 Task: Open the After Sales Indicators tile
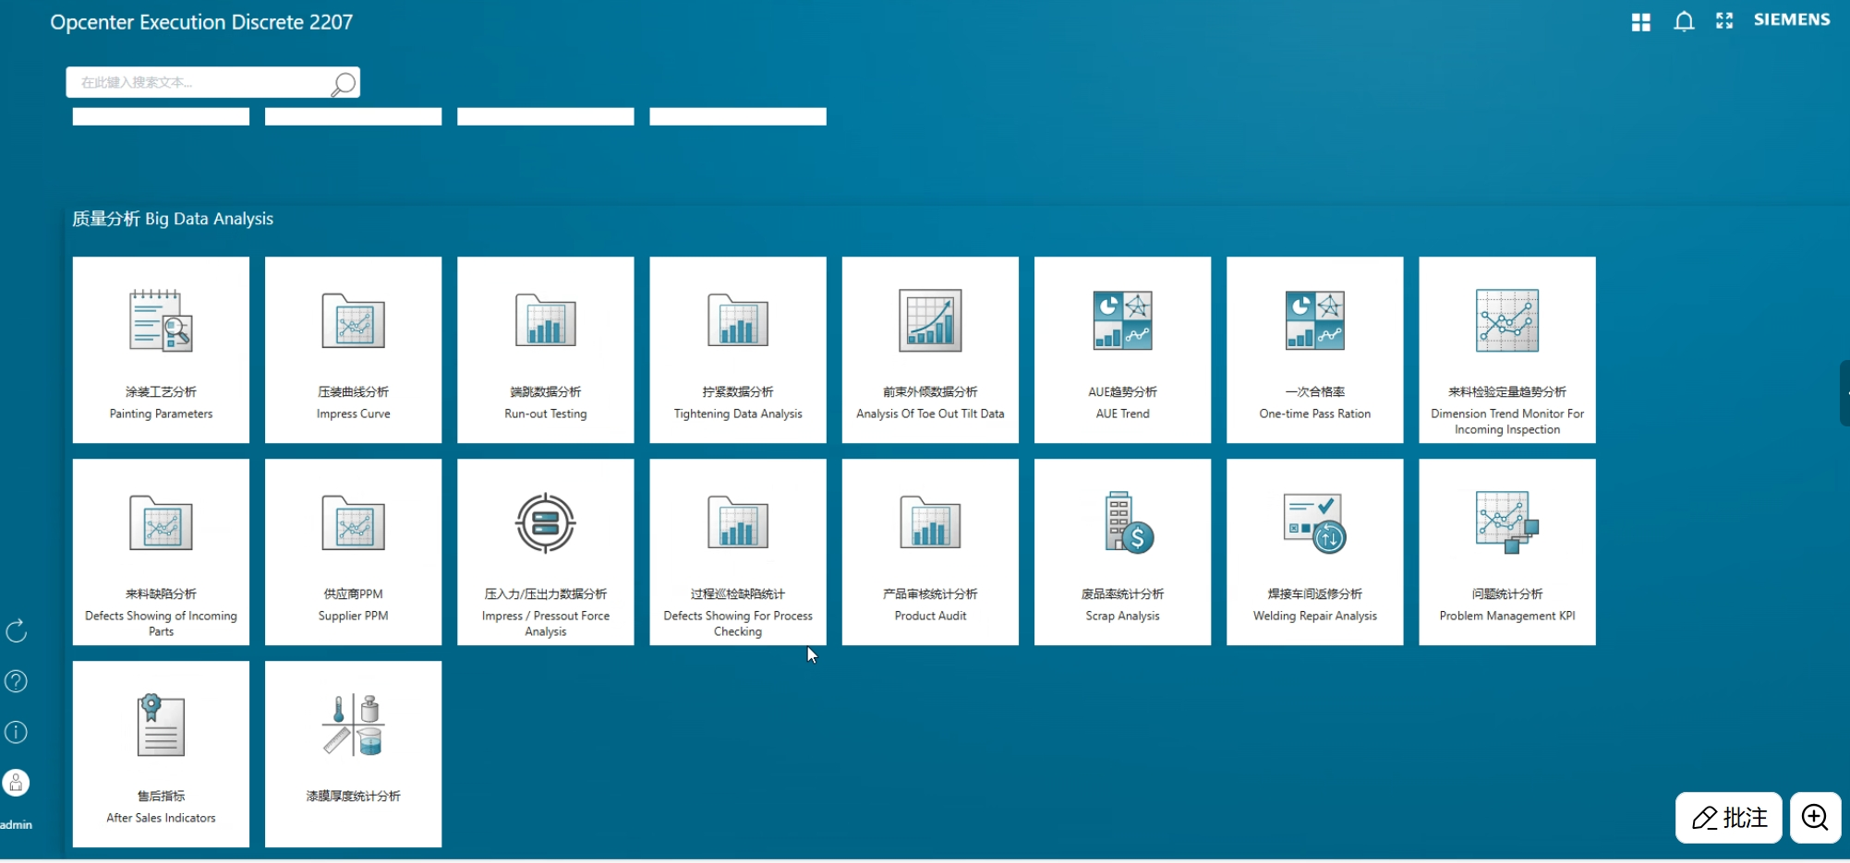(161, 753)
